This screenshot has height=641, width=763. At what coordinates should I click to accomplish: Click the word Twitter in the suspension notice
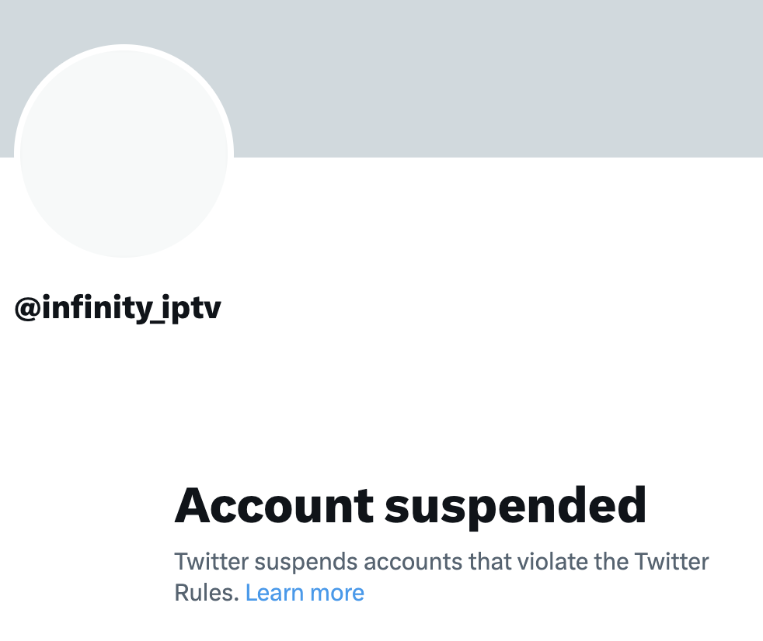[210, 561]
